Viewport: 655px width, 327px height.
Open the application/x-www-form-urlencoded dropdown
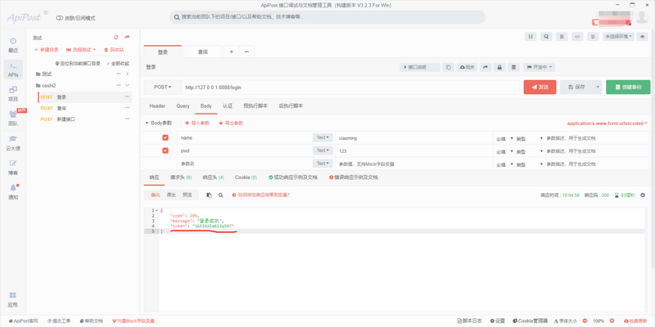[607, 123]
